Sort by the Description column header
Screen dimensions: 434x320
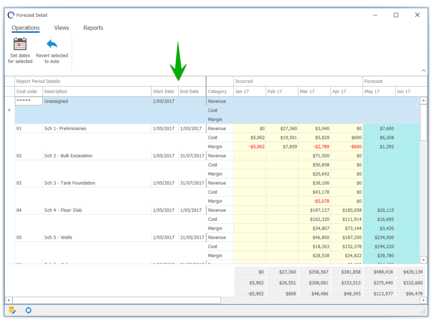click(x=97, y=91)
